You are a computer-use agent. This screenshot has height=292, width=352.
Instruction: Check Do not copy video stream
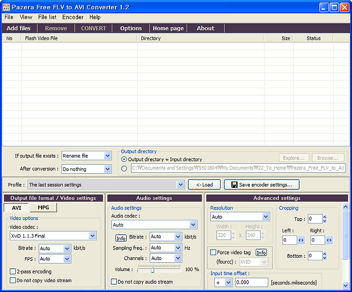[x=13, y=280]
